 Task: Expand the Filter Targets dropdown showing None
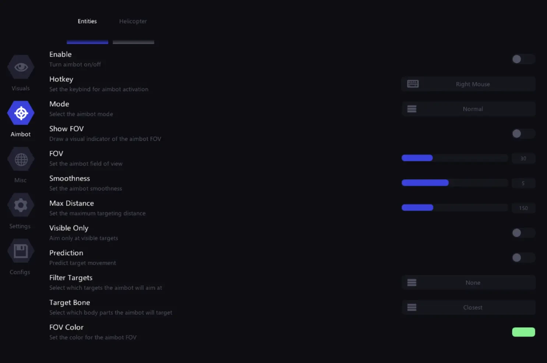point(468,282)
